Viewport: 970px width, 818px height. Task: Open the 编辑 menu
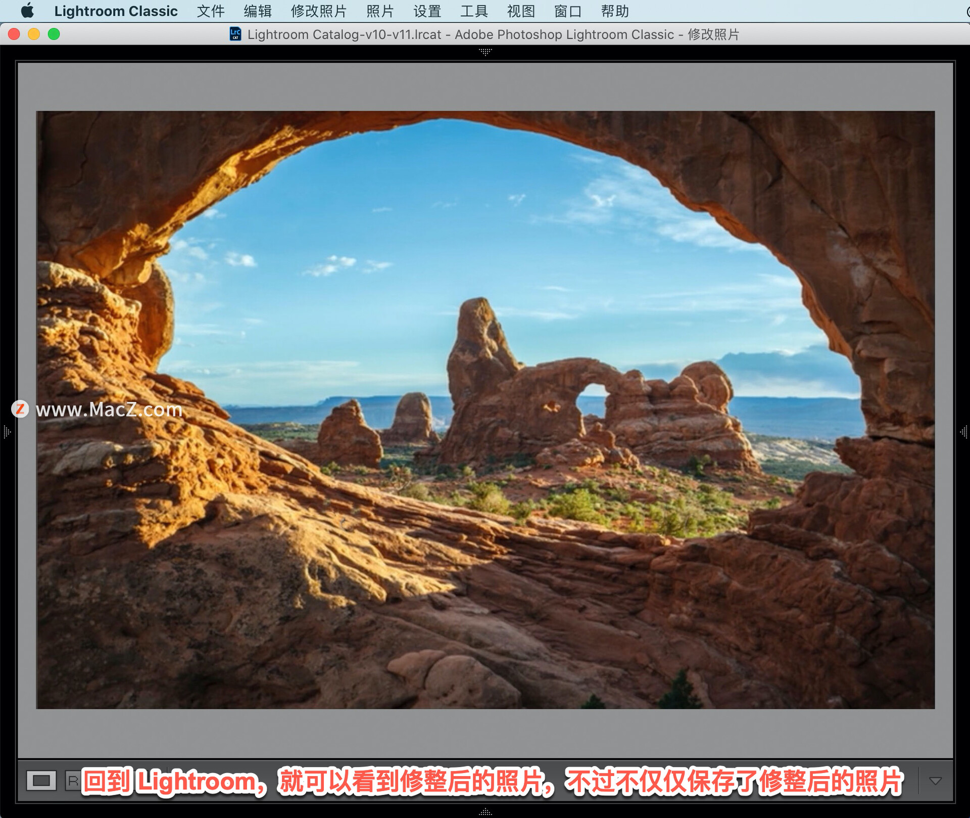click(258, 11)
